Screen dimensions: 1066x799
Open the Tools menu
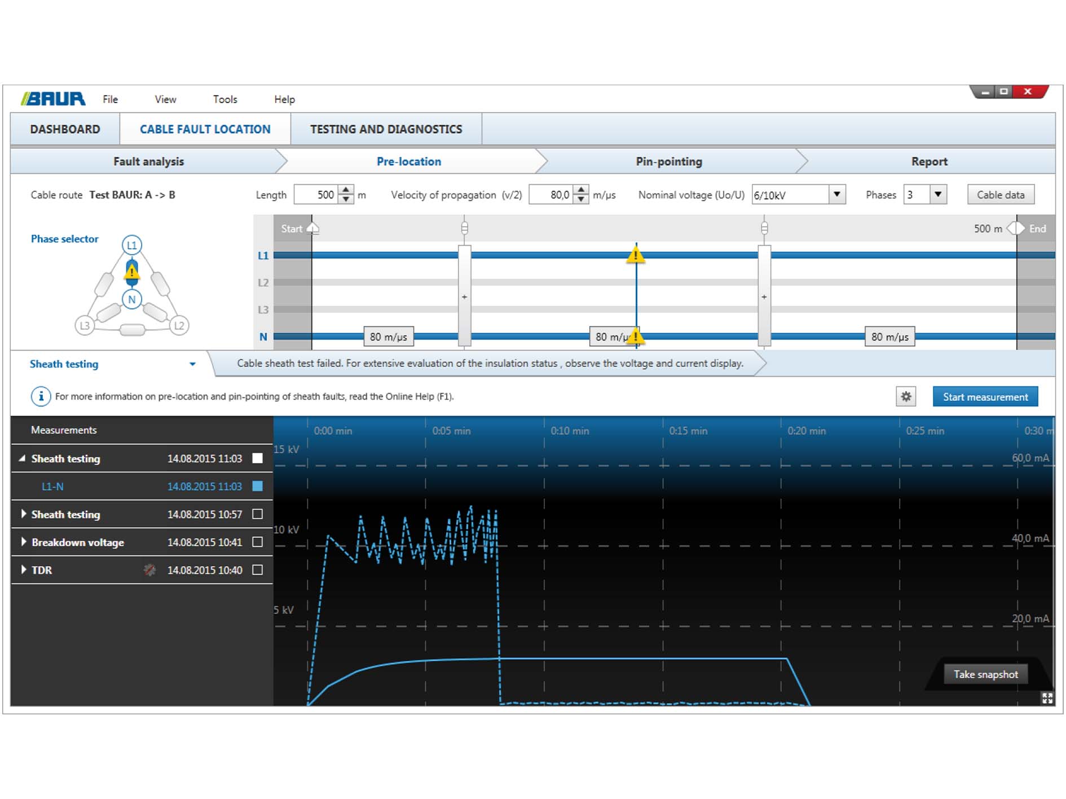click(225, 99)
